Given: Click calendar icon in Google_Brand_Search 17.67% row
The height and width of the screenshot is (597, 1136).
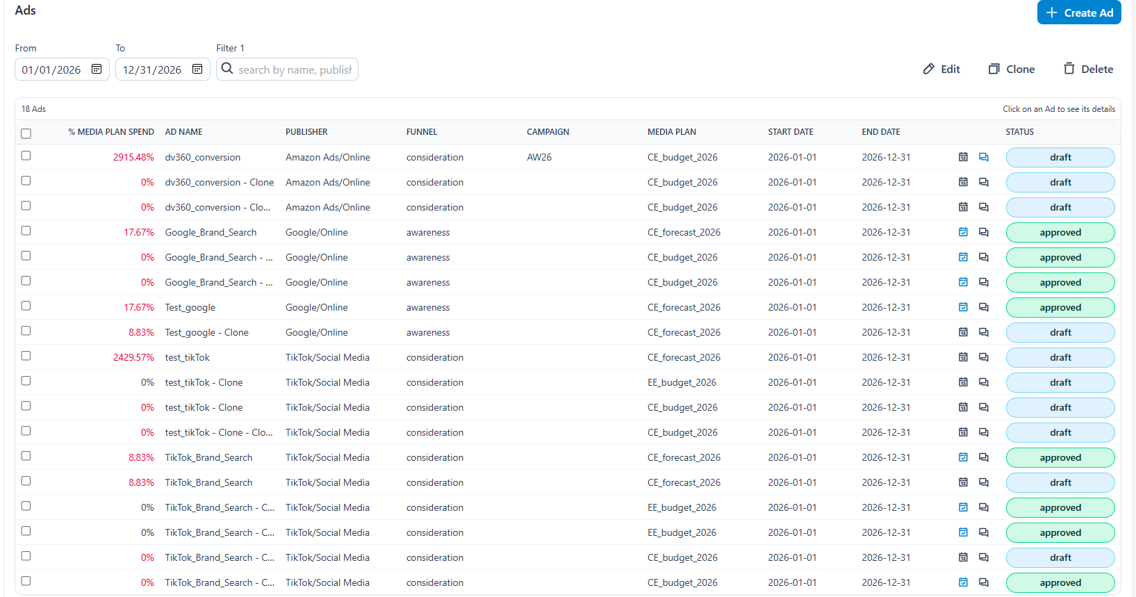Looking at the screenshot, I should (x=963, y=232).
